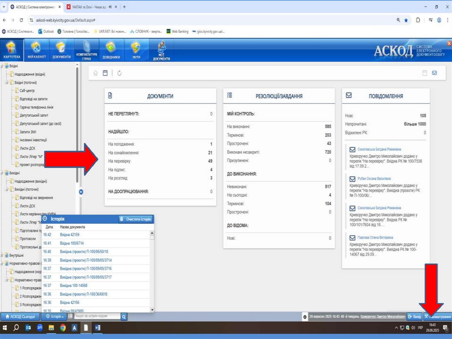Collapse the Вхідні (поточні) tree node
Screen dimensions: 452x339
tap(7, 82)
